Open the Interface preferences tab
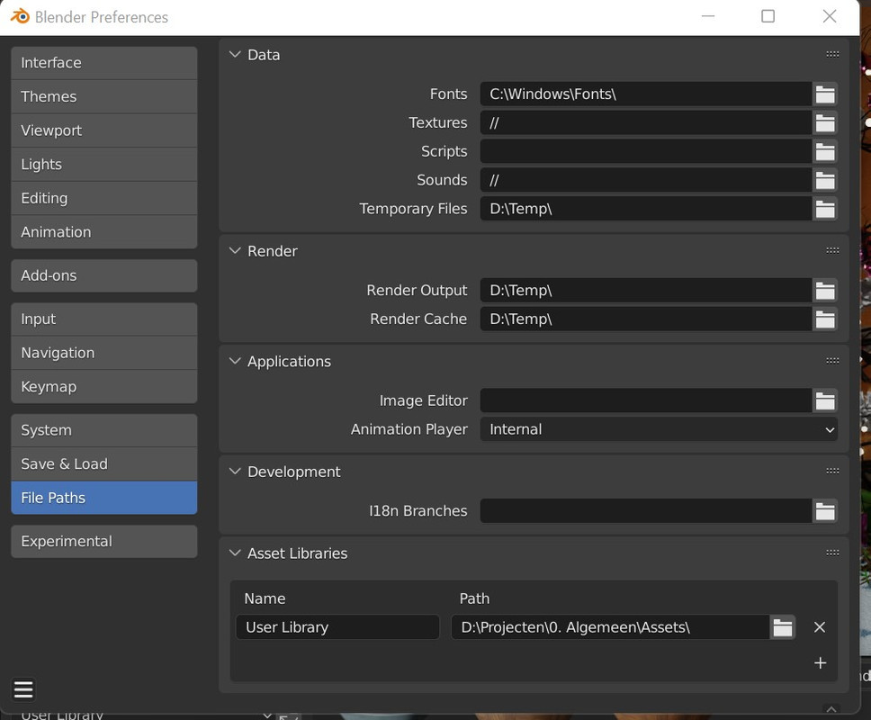Viewport: 871px width, 720px height. tap(103, 63)
